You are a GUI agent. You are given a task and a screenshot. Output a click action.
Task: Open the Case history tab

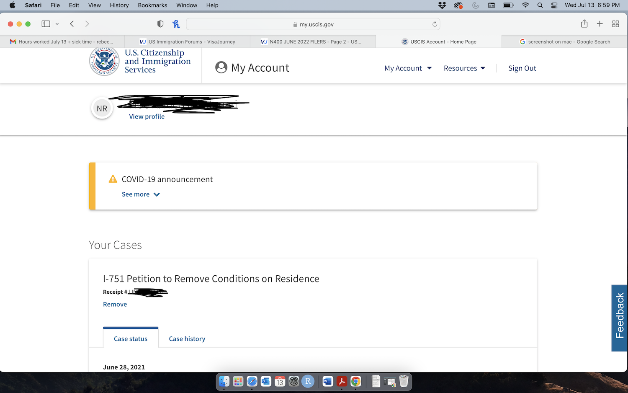187,339
